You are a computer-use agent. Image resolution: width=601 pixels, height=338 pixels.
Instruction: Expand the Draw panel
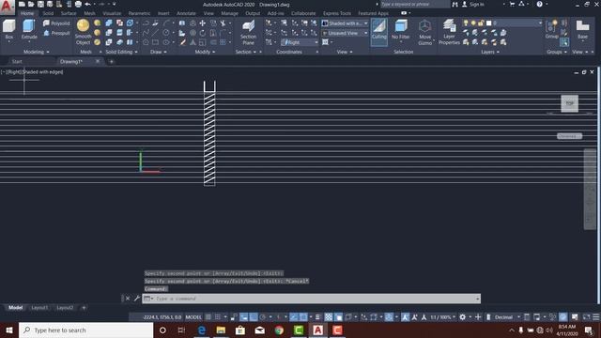coord(159,52)
